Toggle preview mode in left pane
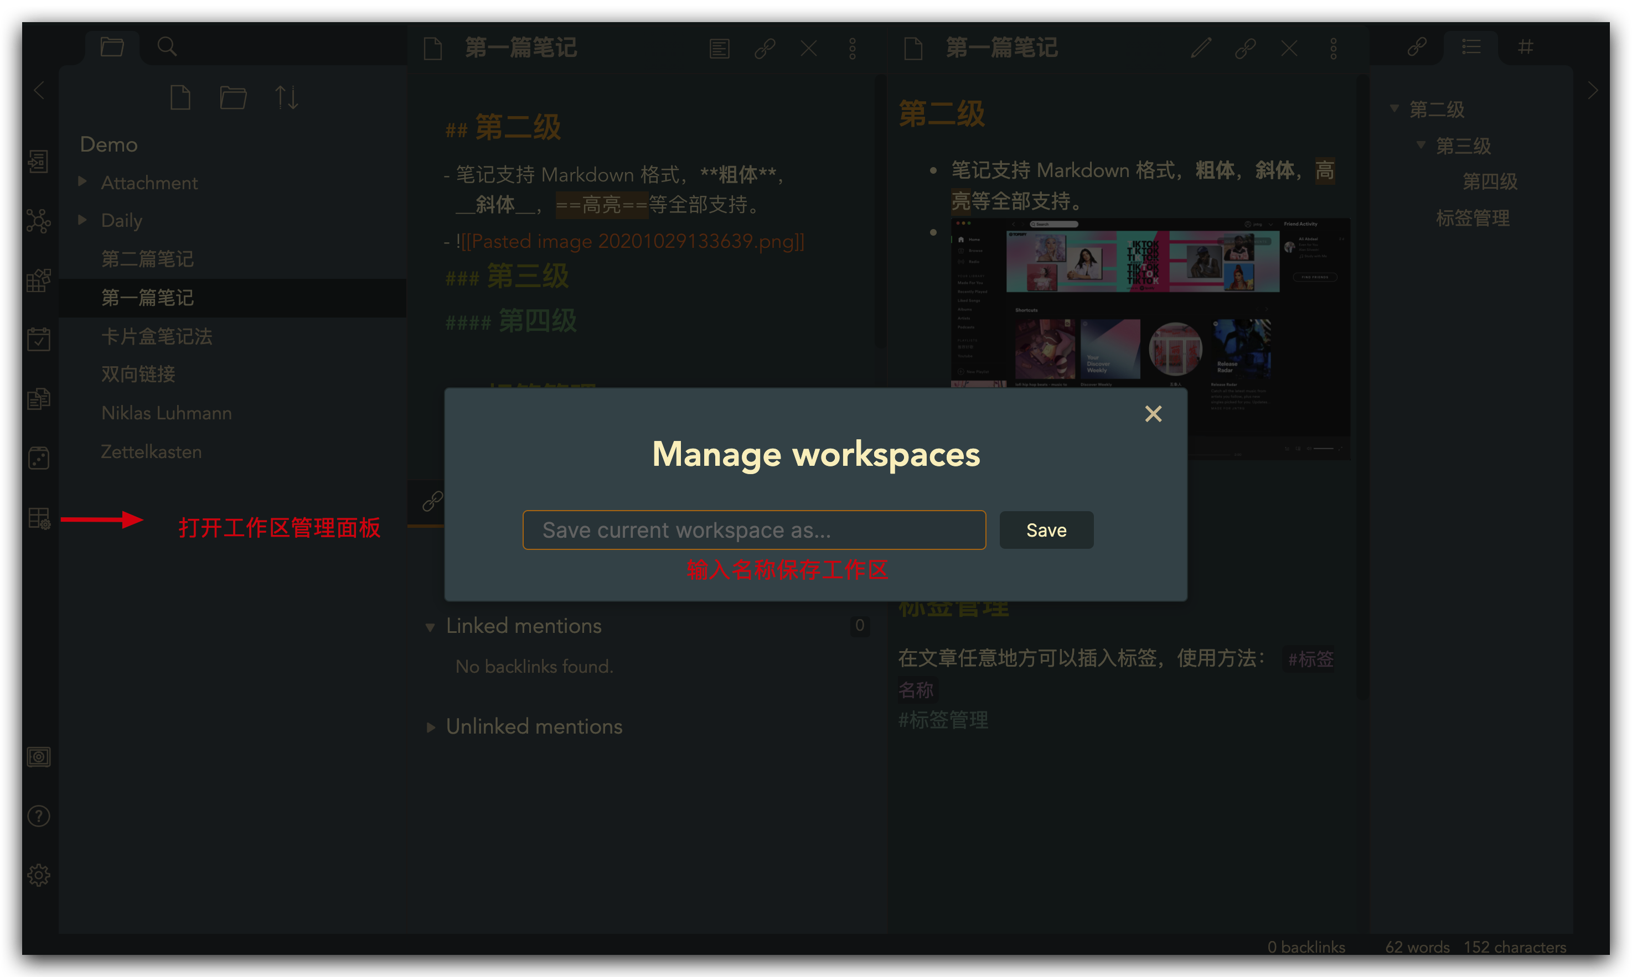This screenshot has height=977, width=1632. [719, 48]
